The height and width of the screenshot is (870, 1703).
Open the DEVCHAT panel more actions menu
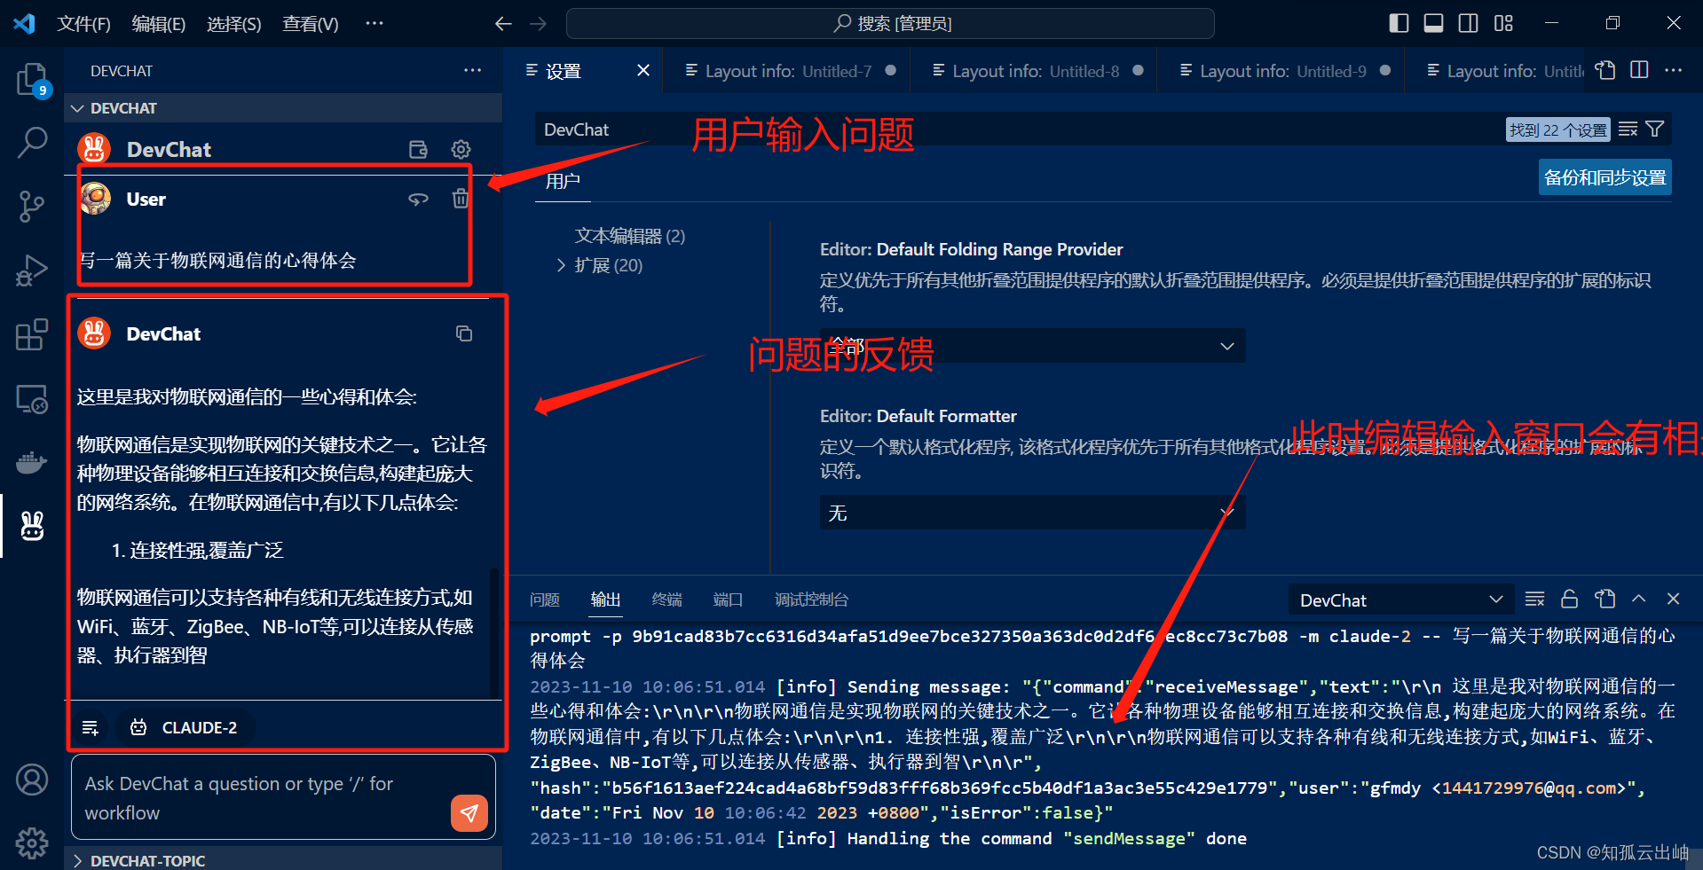(472, 70)
